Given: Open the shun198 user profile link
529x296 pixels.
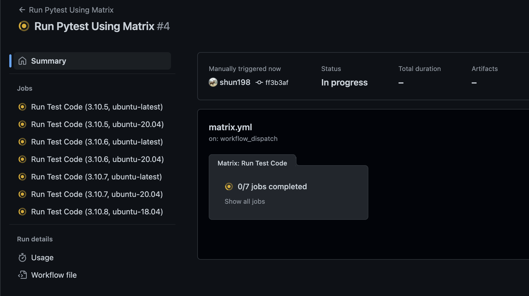Looking at the screenshot, I should [235, 82].
